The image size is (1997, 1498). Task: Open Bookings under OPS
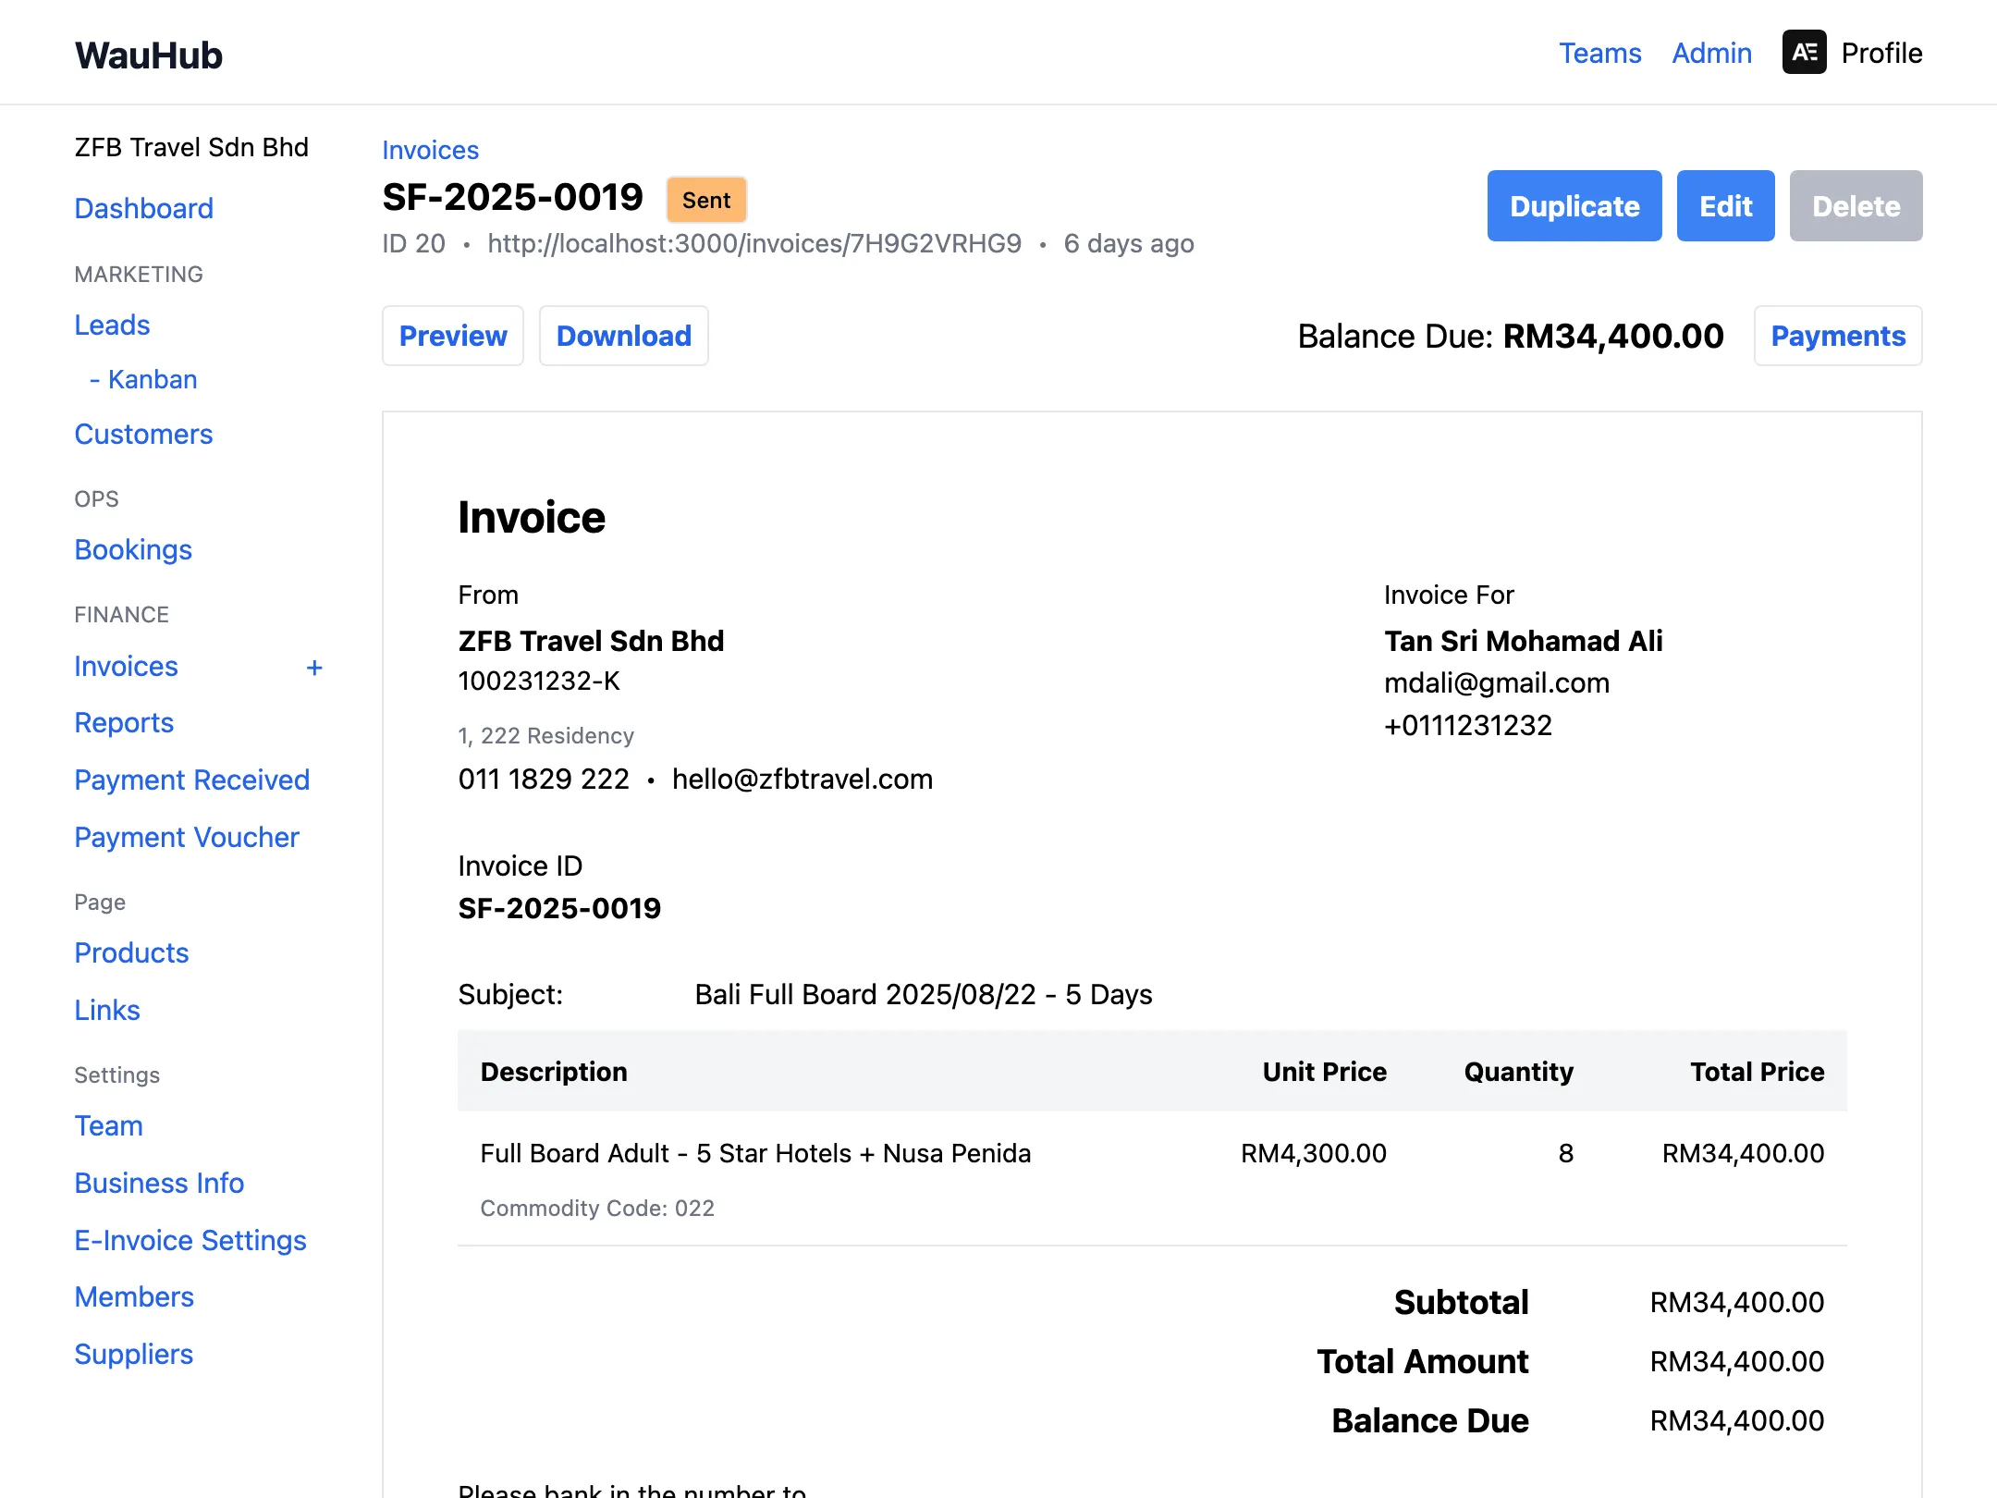(x=133, y=549)
